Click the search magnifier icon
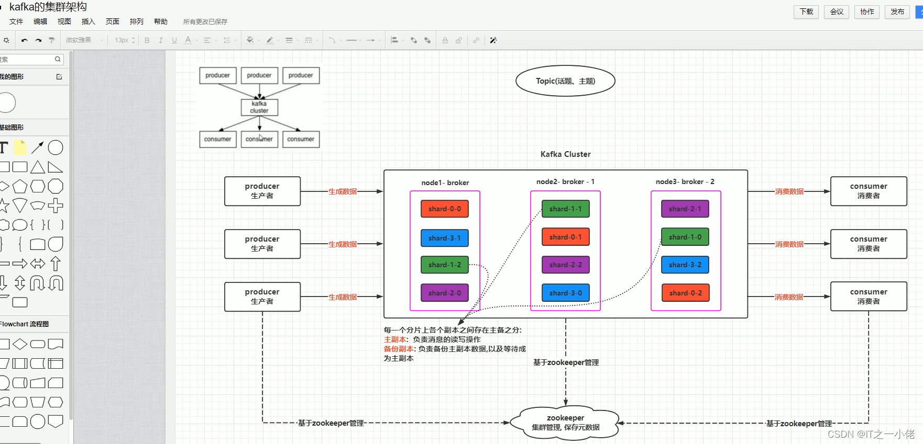 click(58, 60)
